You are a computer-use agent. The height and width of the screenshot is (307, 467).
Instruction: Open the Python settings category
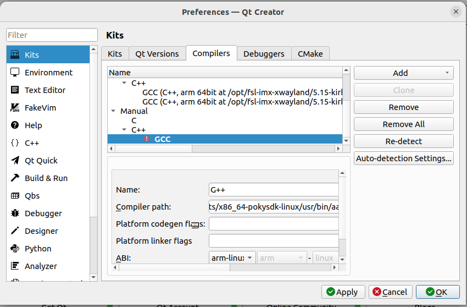[38, 249]
